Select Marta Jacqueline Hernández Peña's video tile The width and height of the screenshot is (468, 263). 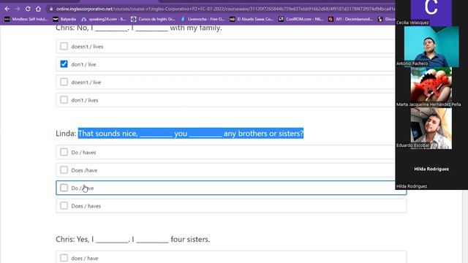point(431,87)
